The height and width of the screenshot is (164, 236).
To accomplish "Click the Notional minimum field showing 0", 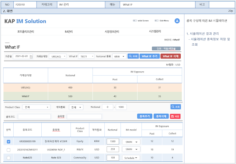I will [107, 107].
